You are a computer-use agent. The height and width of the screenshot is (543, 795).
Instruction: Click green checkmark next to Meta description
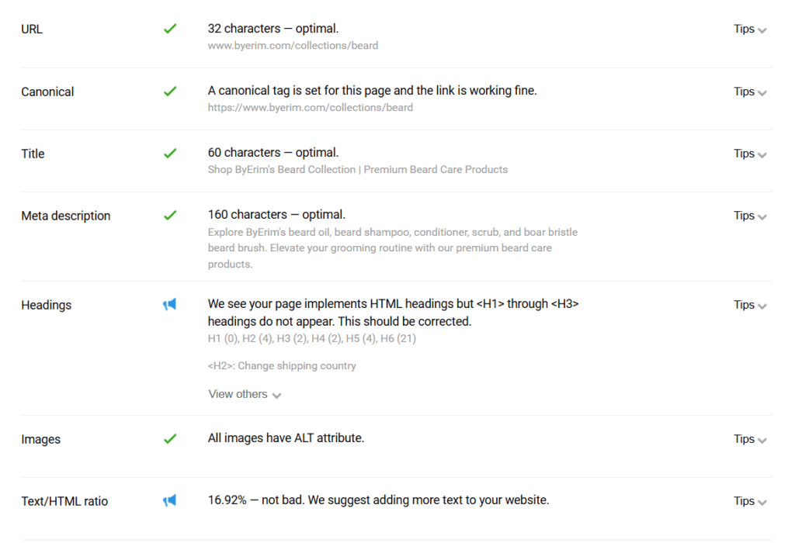tap(170, 216)
